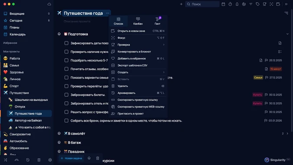Viewport: 293px width, 165px height.
Task: Click the note icon on first task row
Action: pos(280,43)
